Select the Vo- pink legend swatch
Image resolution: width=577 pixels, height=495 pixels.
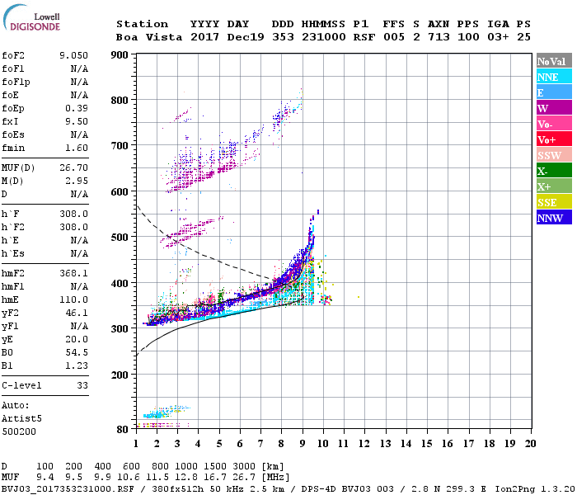(x=554, y=124)
